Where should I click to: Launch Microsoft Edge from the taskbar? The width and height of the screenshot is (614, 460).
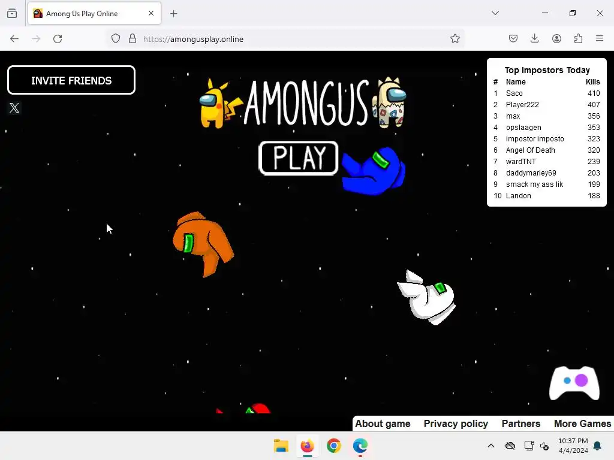click(360, 446)
